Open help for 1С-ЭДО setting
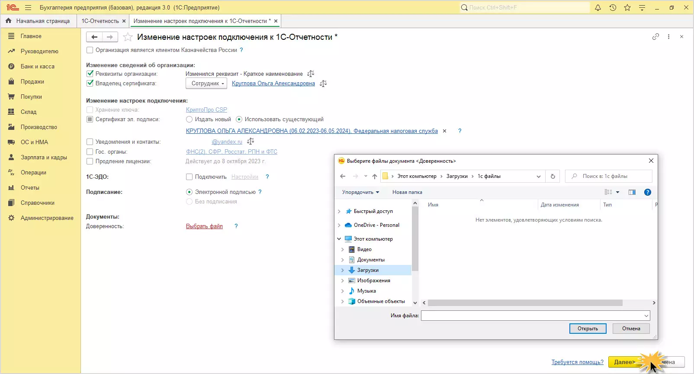The image size is (694, 374). [267, 177]
